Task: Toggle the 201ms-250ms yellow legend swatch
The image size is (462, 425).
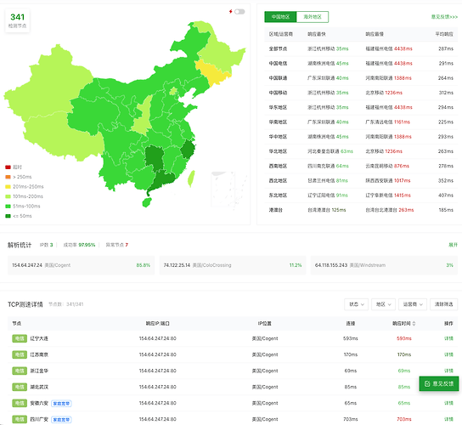Action: (8, 187)
